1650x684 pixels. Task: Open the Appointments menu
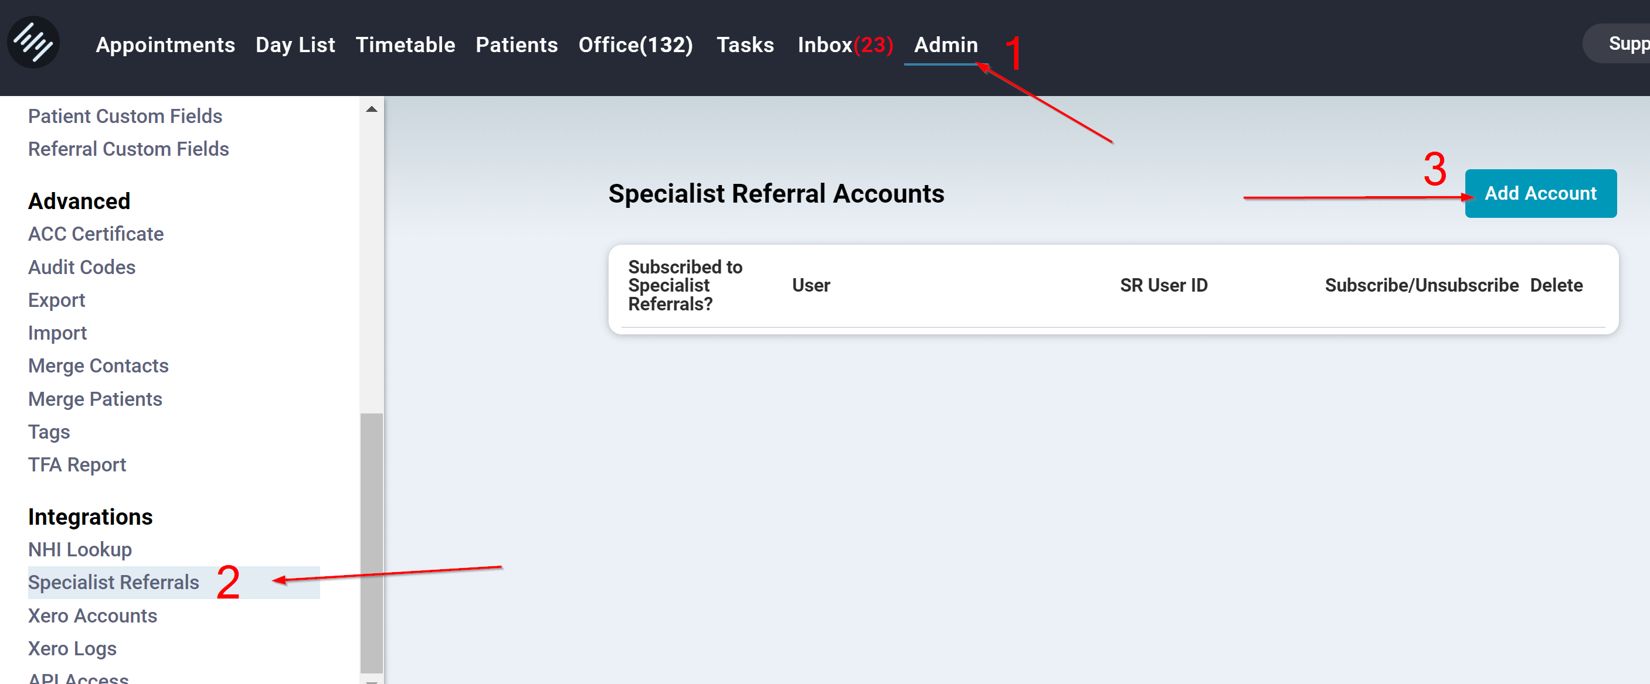pyautogui.click(x=165, y=45)
